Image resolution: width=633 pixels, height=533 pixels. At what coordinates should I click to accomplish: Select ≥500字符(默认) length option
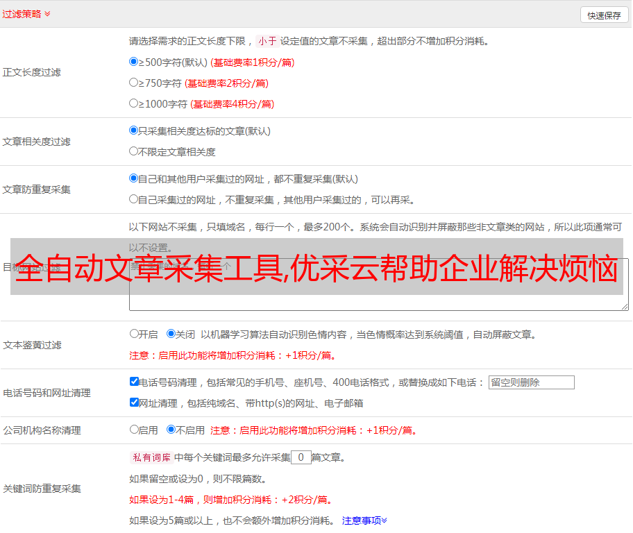tap(134, 62)
